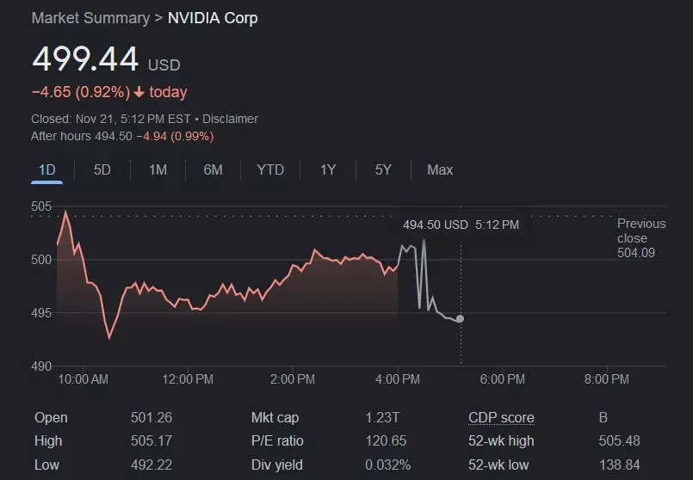Click the 4:00 PM axis label
The image size is (693, 480).
[x=398, y=379]
